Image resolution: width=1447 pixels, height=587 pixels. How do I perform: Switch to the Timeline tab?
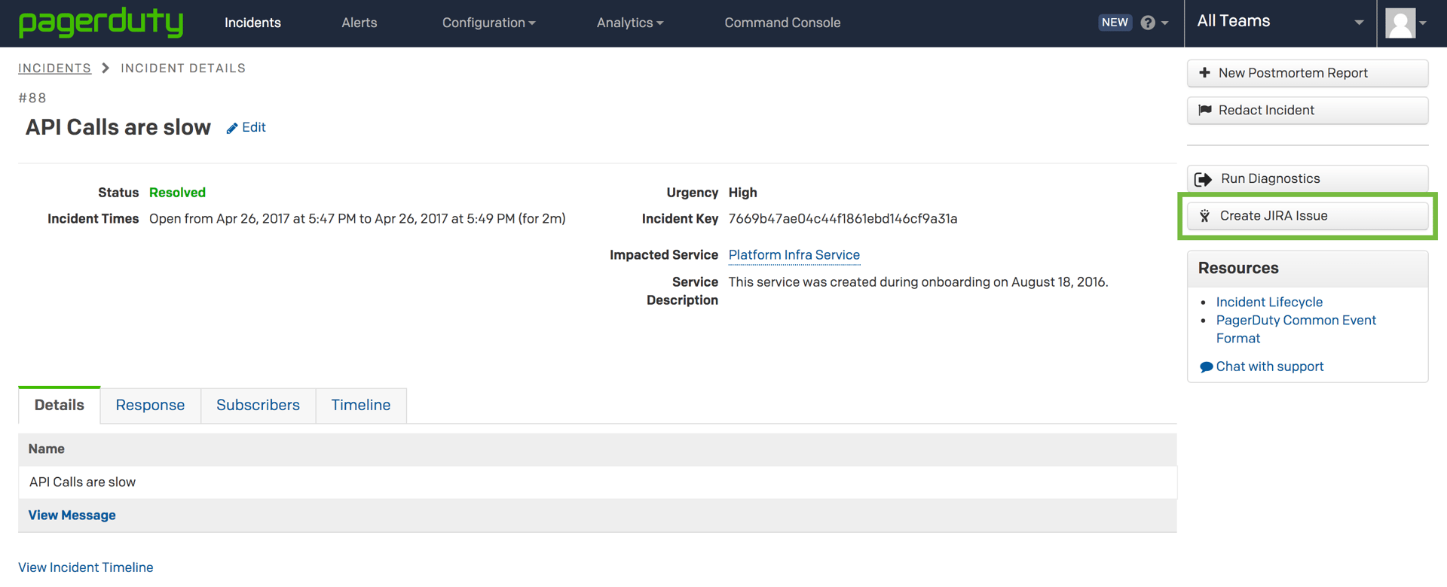[x=361, y=405]
